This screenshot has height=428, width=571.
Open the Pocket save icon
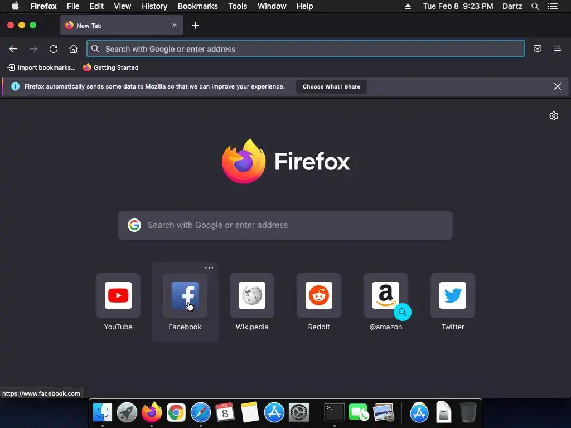tap(538, 48)
